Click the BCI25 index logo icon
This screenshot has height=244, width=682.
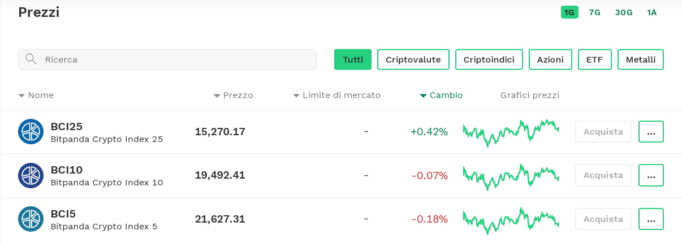[31, 132]
